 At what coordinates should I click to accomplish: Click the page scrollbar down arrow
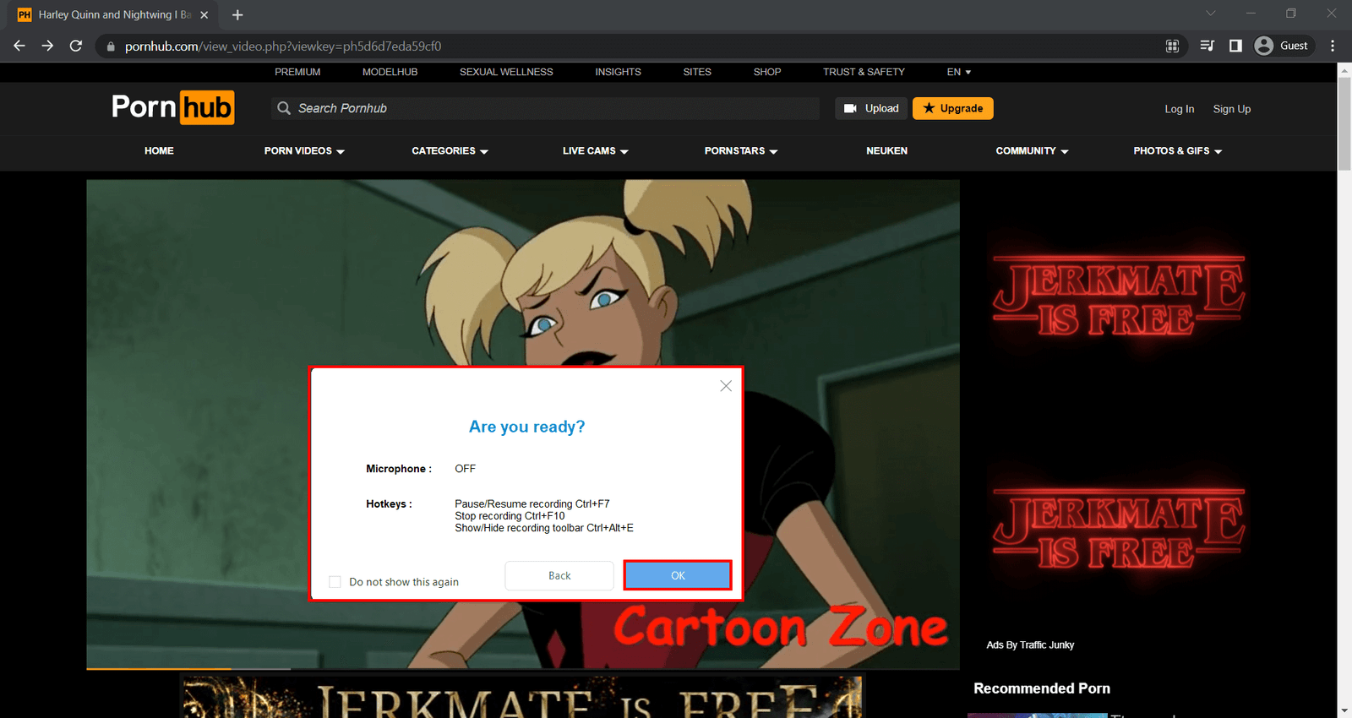click(1344, 711)
